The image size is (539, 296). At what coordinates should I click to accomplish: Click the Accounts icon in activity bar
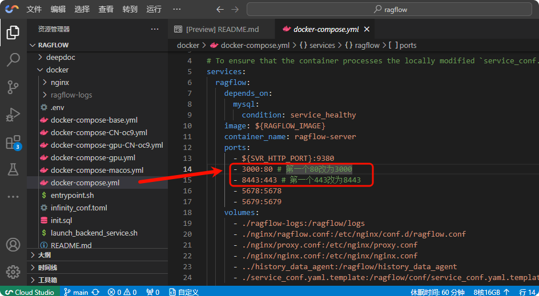pyautogui.click(x=13, y=245)
